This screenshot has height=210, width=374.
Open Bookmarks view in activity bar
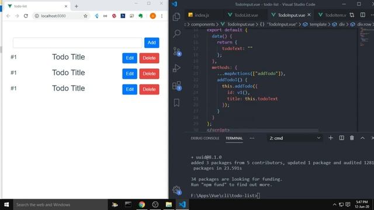click(176, 103)
